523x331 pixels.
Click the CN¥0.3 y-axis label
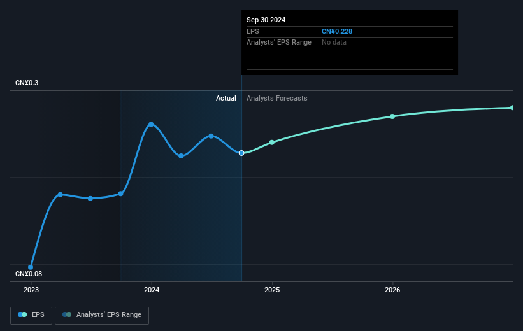point(27,83)
